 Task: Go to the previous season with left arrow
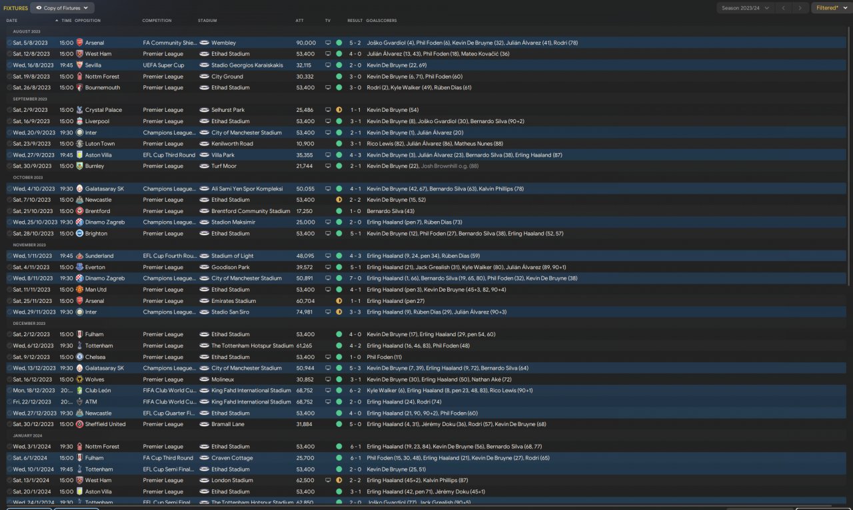[784, 8]
